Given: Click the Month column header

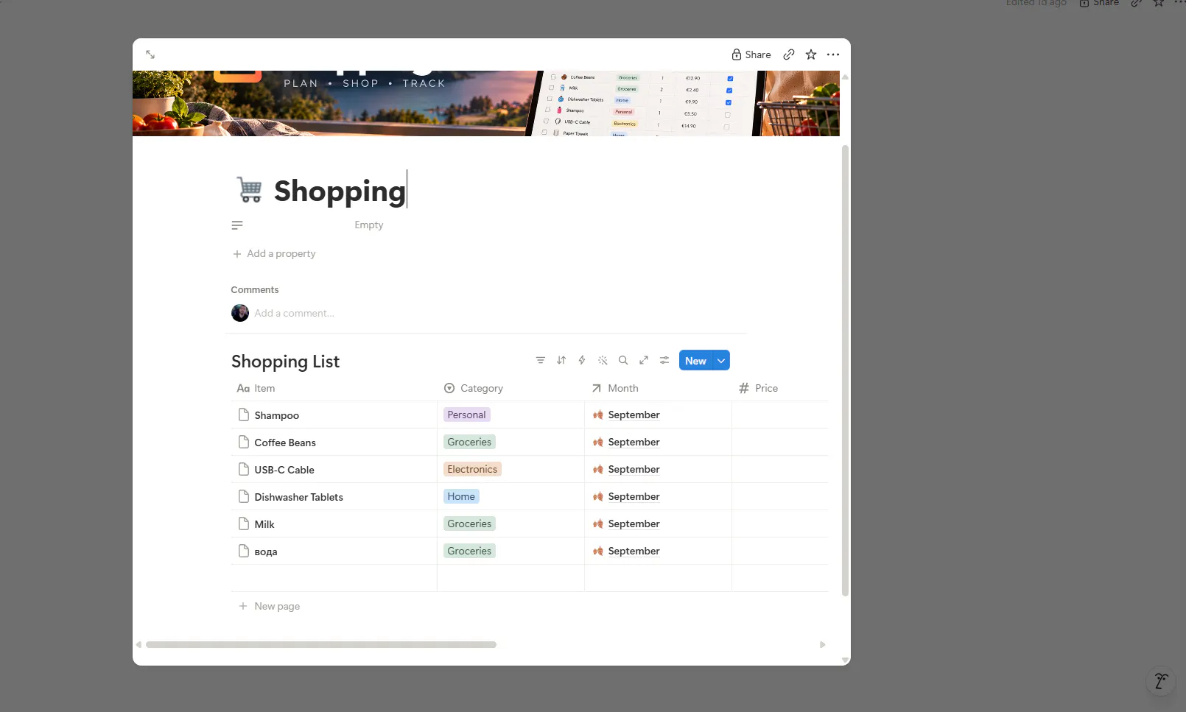Looking at the screenshot, I should 658,388.
